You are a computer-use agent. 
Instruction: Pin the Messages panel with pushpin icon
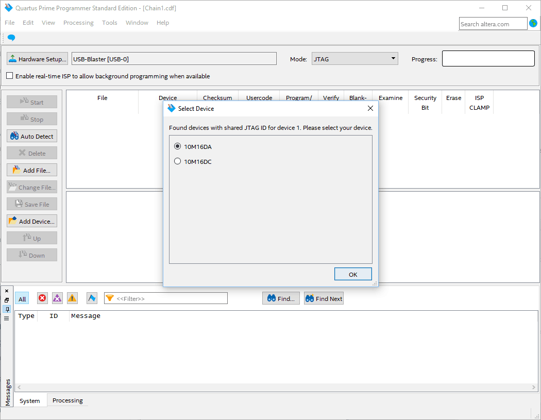tap(7, 309)
